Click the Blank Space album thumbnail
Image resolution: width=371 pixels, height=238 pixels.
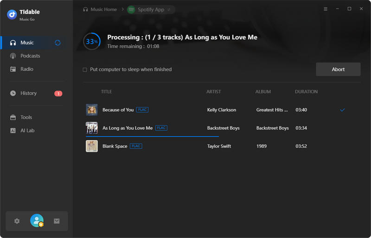coord(92,146)
